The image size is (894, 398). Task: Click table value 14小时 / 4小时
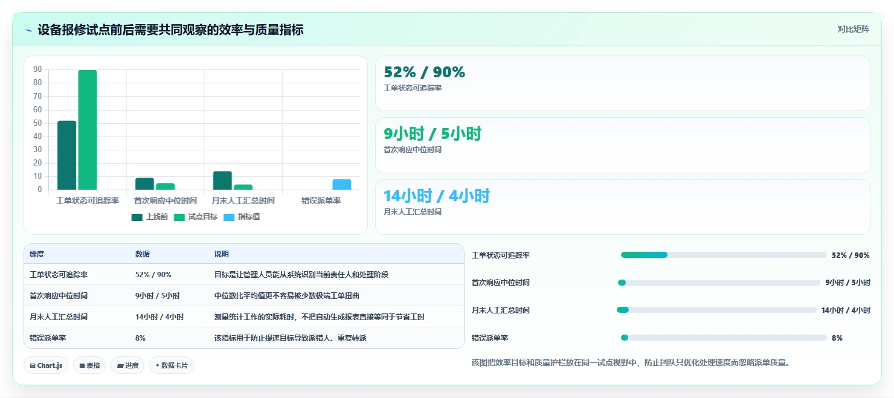(x=159, y=316)
